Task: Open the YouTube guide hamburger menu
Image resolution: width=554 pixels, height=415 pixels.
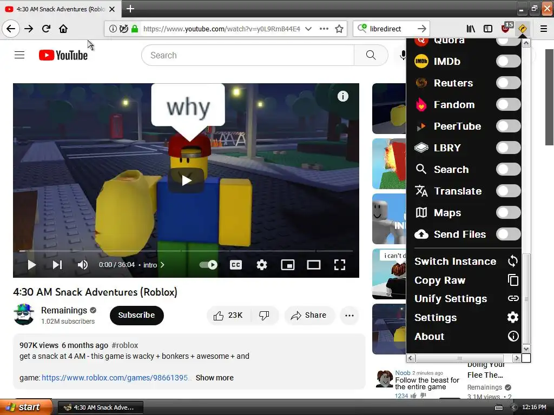Action: (19, 55)
